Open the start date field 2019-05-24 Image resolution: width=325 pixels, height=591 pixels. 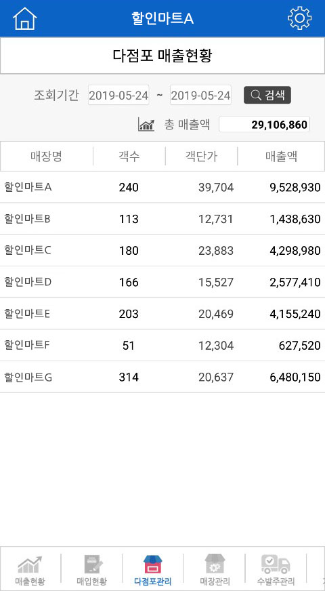(x=118, y=95)
